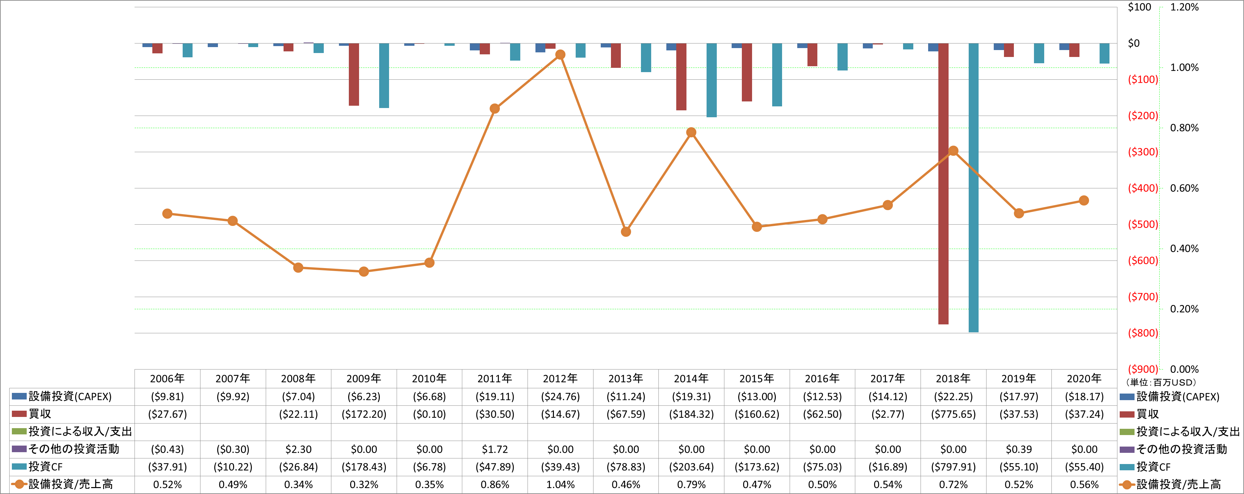Click the tall teal 投資CF bar for 2018年
This screenshot has height=494, width=1244.
pyautogui.click(x=974, y=188)
